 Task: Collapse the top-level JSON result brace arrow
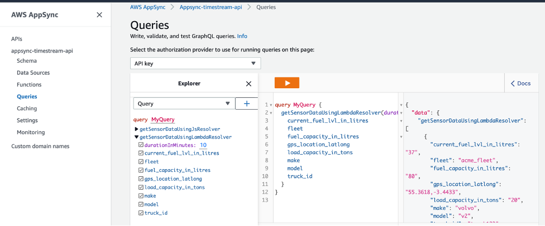tap(401, 105)
